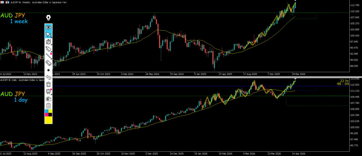
Task: Choose the highlighter marker tool
Action: (x=48, y=49)
